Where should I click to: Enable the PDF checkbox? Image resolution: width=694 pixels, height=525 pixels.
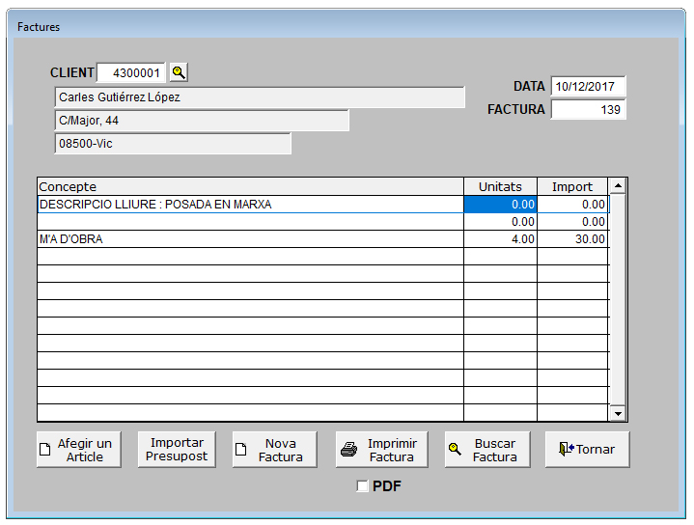[363, 486]
